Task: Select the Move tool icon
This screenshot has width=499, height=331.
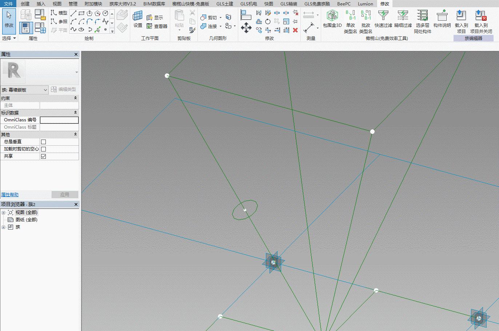Action: pos(246,28)
